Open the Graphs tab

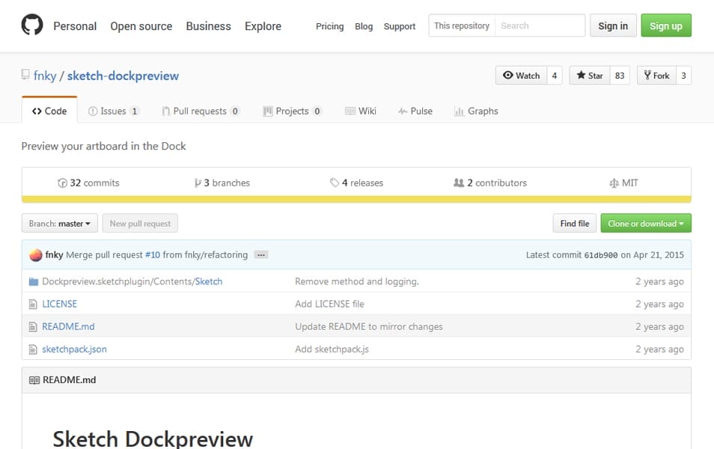[476, 111]
